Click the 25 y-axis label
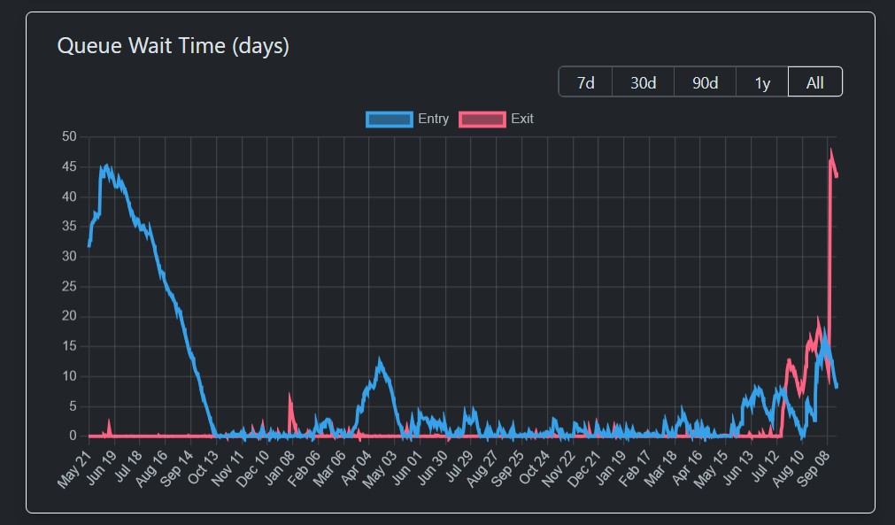 coord(69,286)
